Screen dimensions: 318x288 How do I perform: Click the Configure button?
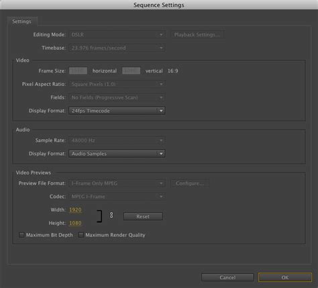(x=190, y=183)
